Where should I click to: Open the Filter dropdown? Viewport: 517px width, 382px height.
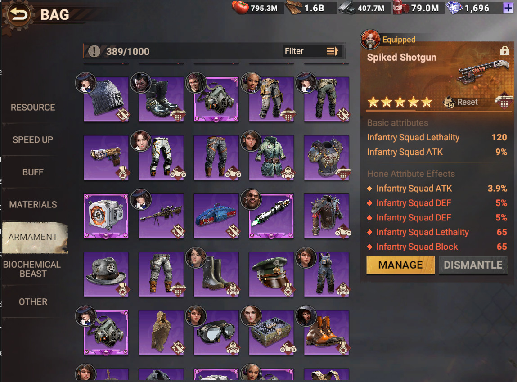(311, 51)
